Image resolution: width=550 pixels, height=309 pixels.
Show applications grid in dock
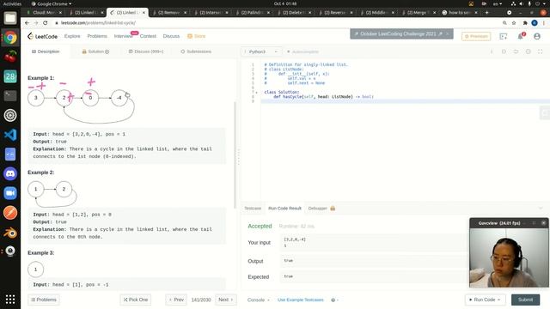click(10, 300)
